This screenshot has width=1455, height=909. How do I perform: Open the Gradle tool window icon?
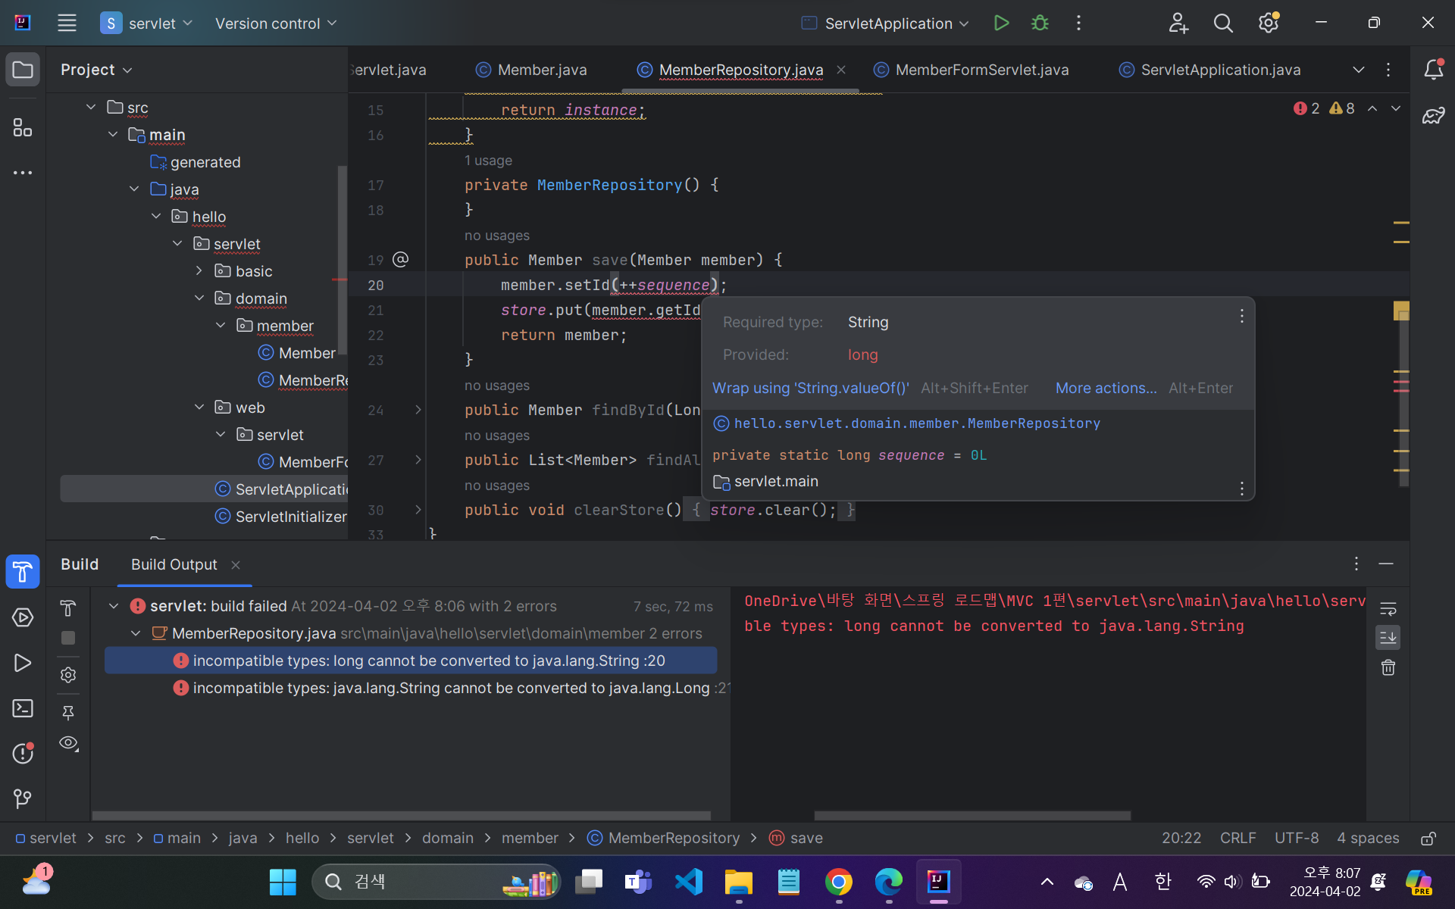coord(1433,116)
